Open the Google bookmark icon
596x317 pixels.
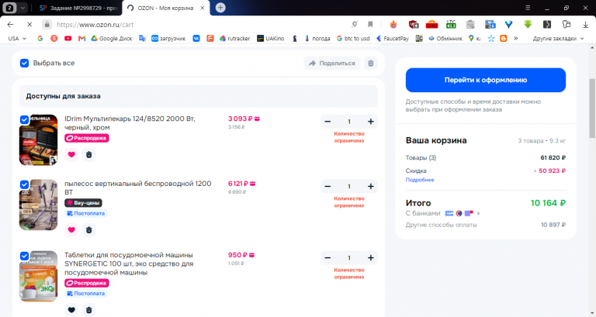click(x=40, y=38)
